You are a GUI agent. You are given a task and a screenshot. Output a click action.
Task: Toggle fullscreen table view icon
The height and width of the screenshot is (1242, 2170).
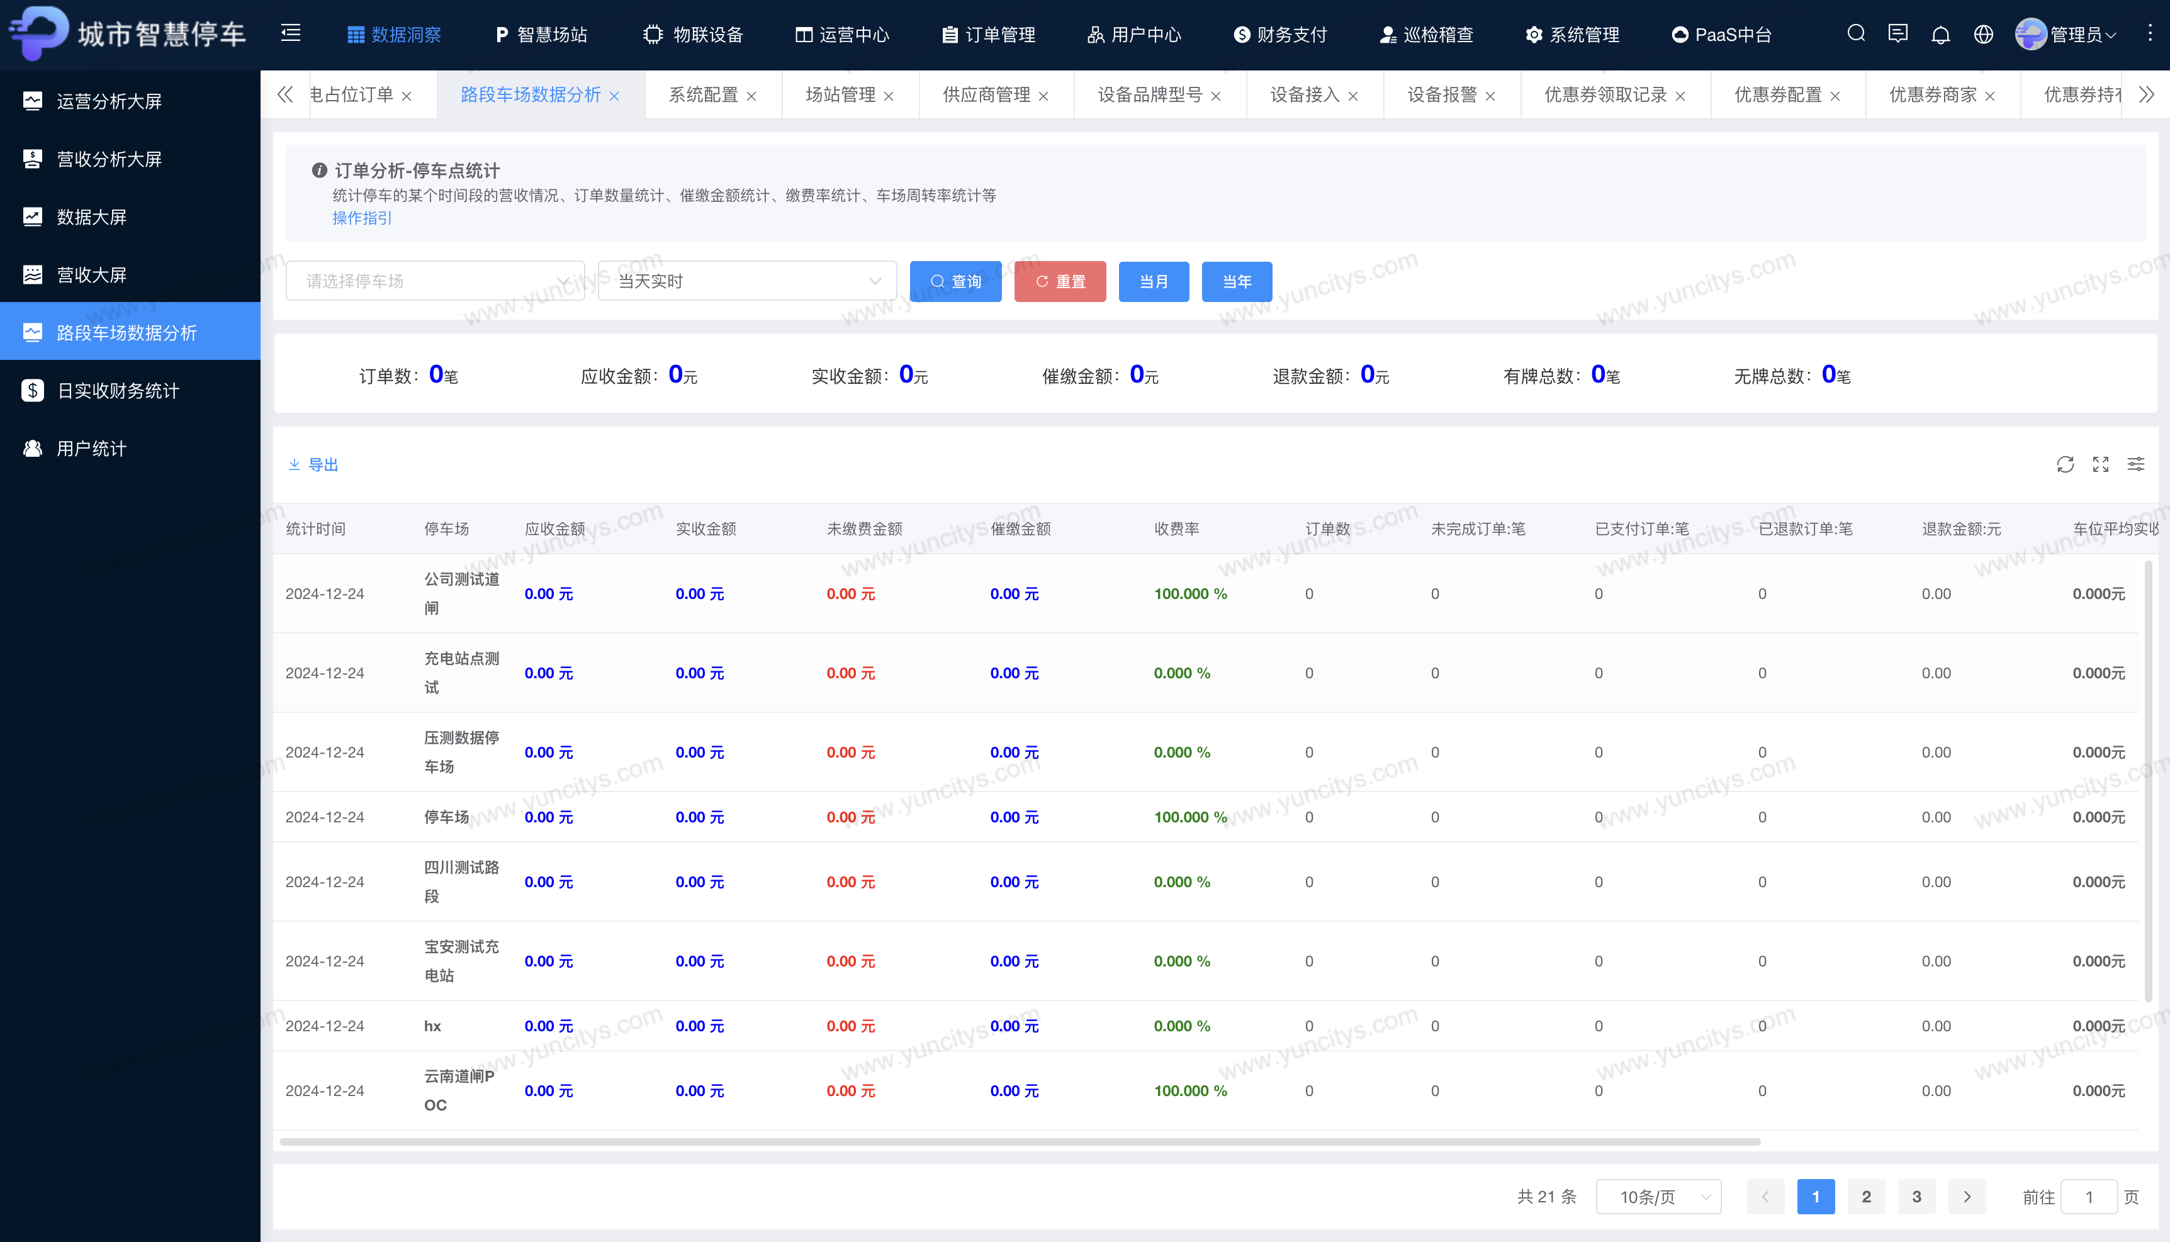[x=2101, y=464]
